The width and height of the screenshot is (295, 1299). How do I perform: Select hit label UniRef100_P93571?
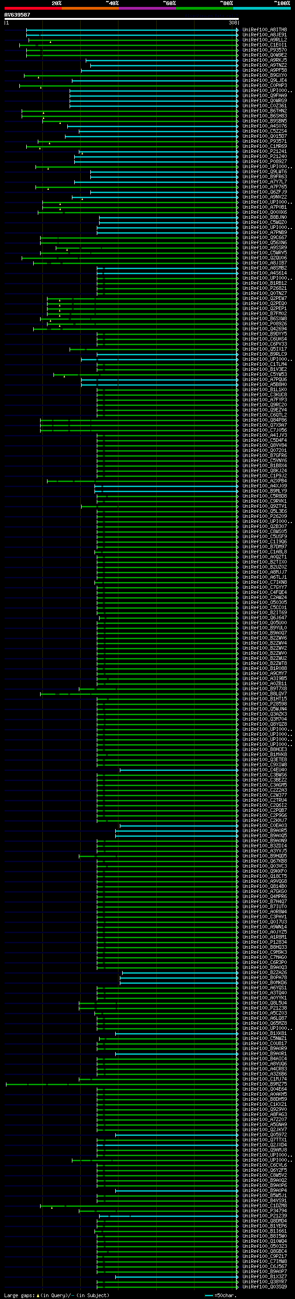pyautogui.click(x=265, y=141)
